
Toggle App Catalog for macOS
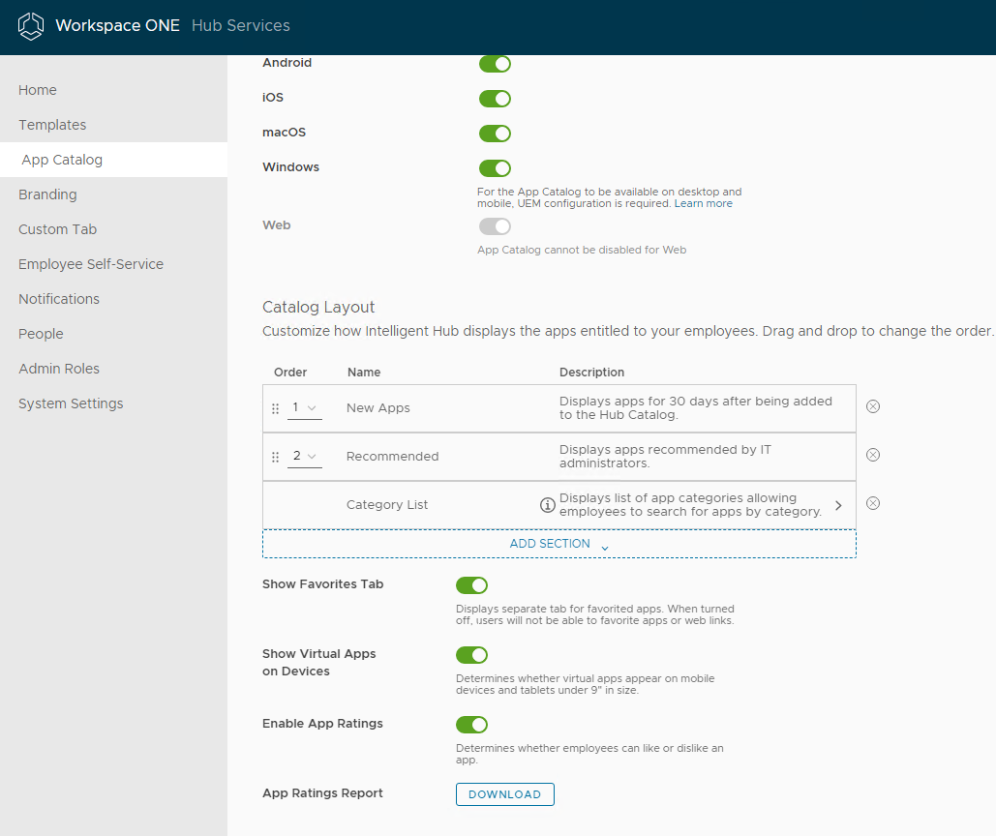[495, 134]
